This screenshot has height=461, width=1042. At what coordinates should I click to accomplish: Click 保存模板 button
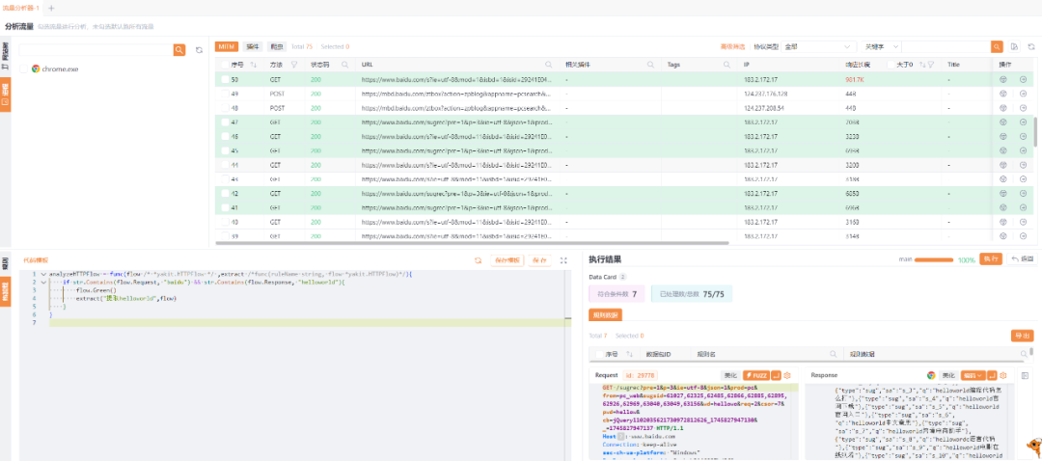[507, 260]
